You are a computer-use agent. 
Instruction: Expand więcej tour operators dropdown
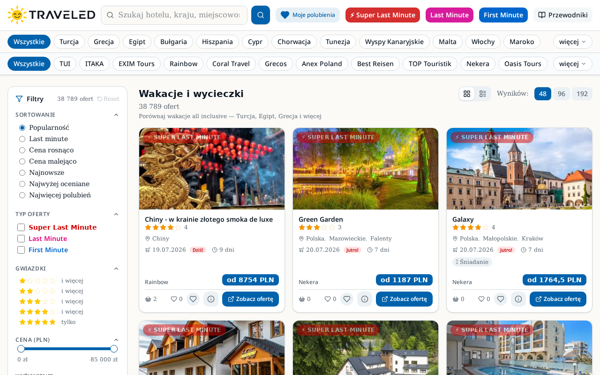[572, 64]
